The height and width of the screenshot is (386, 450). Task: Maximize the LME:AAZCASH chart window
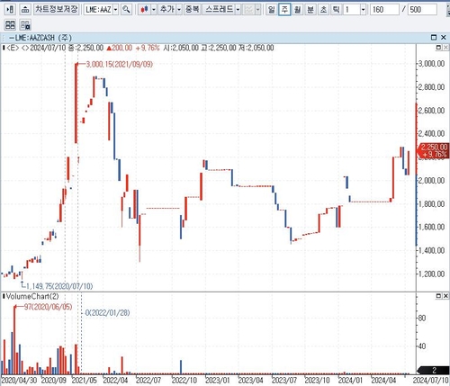[x=434, y=37]
